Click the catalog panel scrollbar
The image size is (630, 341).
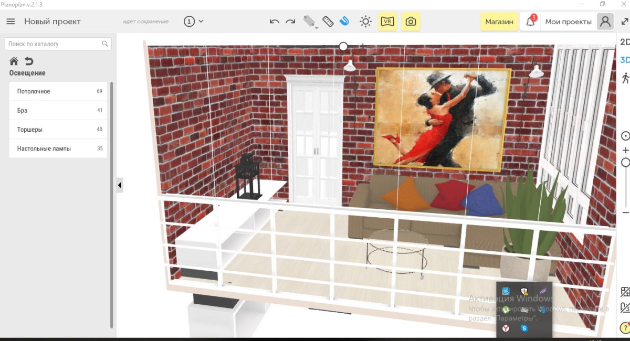coord(112,205)
